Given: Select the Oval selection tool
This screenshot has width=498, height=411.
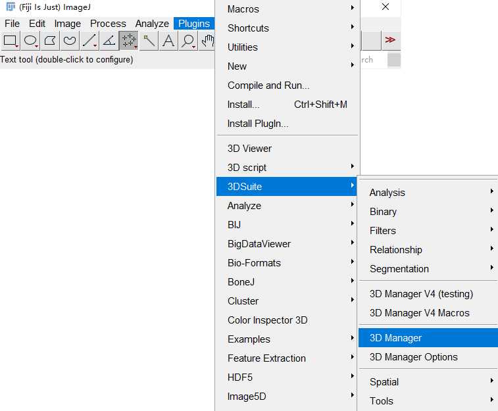Looking at the screenshot, I should 30,40.
